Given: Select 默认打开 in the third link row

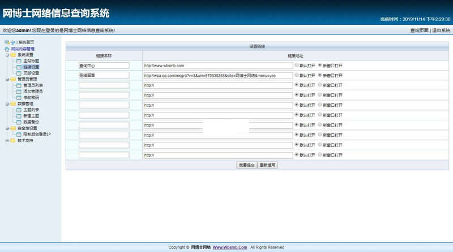Looking at the screenshot, I should click(x=296, y=85).
